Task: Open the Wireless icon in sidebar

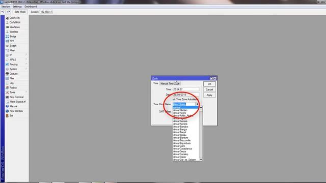Action: 7,32
